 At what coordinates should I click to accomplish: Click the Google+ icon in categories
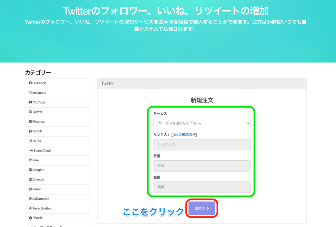pyautogui.click(x=30, y=170)
